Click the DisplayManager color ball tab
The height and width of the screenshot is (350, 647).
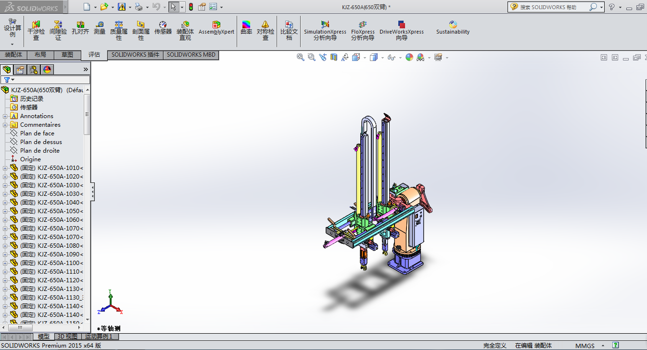pos(47,70)
